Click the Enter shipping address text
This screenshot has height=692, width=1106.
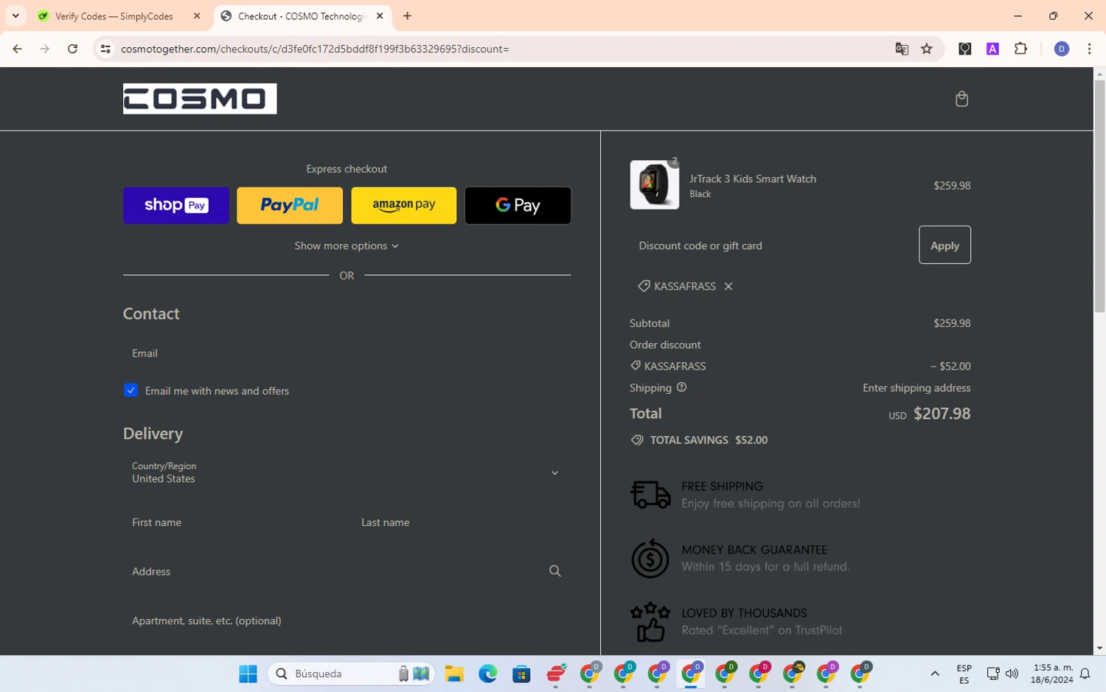pos(917,388)
